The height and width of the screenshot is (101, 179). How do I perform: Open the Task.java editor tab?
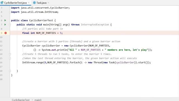[x=41, y=3]
